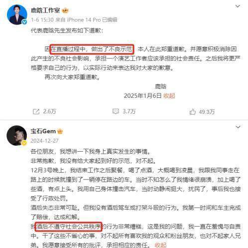Viewport: 248px width, 248px height.
Task: Like the post with 49.3万 thumbs-up
Action: [x=192, y=112]
